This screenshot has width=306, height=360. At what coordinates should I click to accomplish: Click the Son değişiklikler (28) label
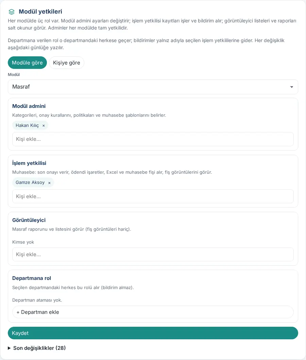[39, 348]
